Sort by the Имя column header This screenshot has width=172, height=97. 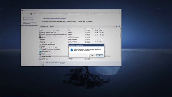coord(40,29)
